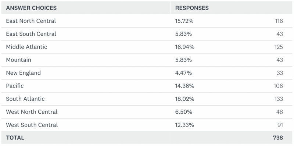Viewport: 294px width, 146px height.
Task: Select the West South Central row label
Action: pos(32,125)
